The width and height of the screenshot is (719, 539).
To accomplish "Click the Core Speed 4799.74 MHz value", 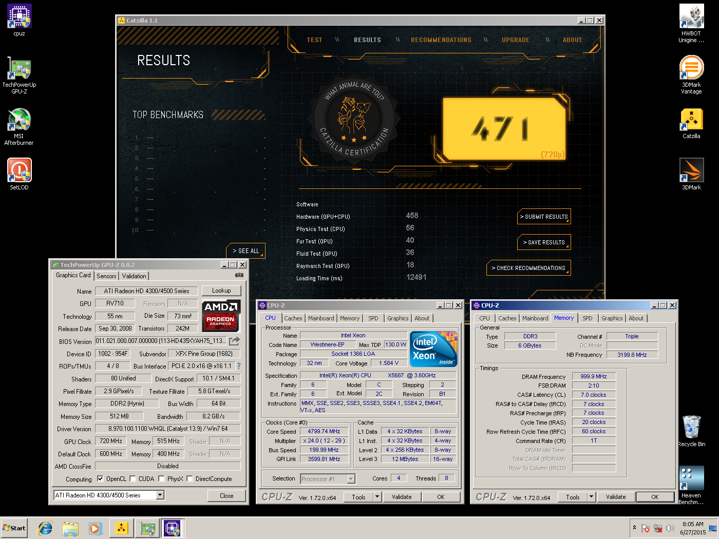I will tap(324, 432).
